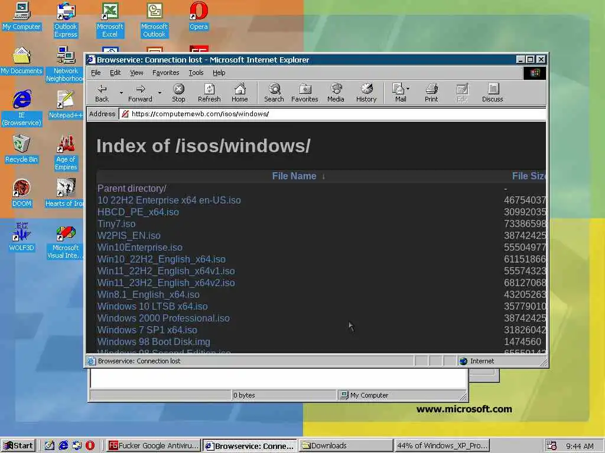Click Windows 10 LTSB x64.iso link
This screenshot has height=453, width=605.
tap(152, 307)
